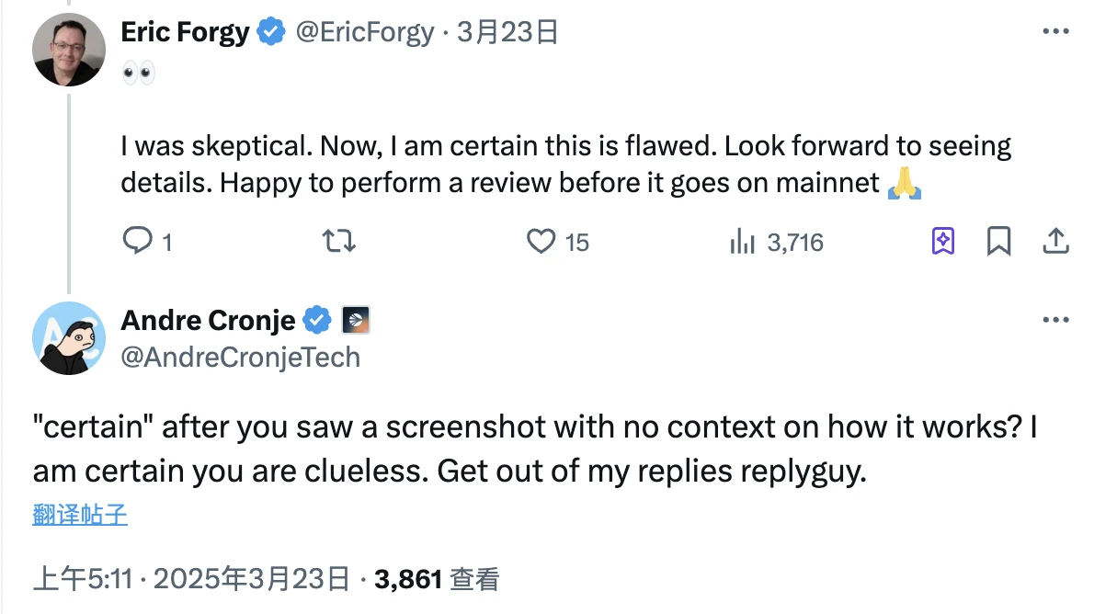Viewport: 1094px width, 614px height.
Task: Bookmark Eric Forgy's post
Action: tap(998, 242)
